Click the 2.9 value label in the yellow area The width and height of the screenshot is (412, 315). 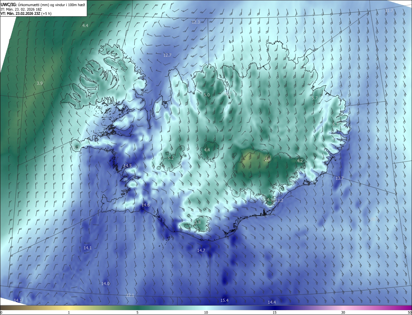coord(267,160)
